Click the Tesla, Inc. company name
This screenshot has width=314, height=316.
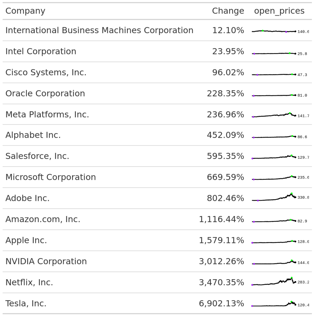[26, 304]
